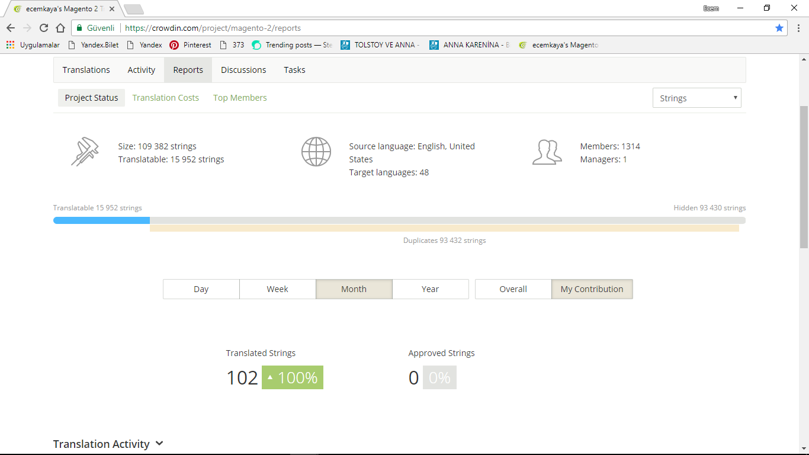Bookmark page with star icon
The image size is (809, 455).
point(779,28)
